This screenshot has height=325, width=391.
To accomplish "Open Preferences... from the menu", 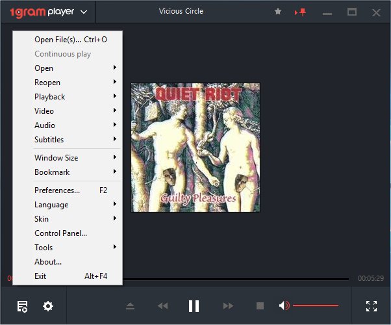I will 68,190.
